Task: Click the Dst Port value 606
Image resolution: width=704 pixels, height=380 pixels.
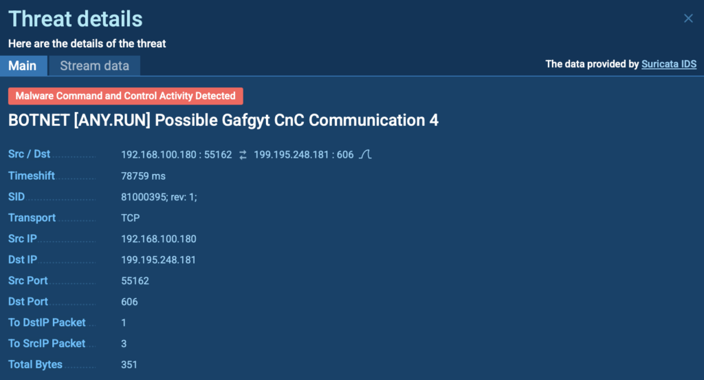Action: coord(129,302)
